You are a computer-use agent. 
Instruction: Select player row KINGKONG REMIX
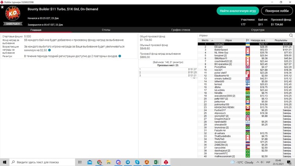point(245,107)
